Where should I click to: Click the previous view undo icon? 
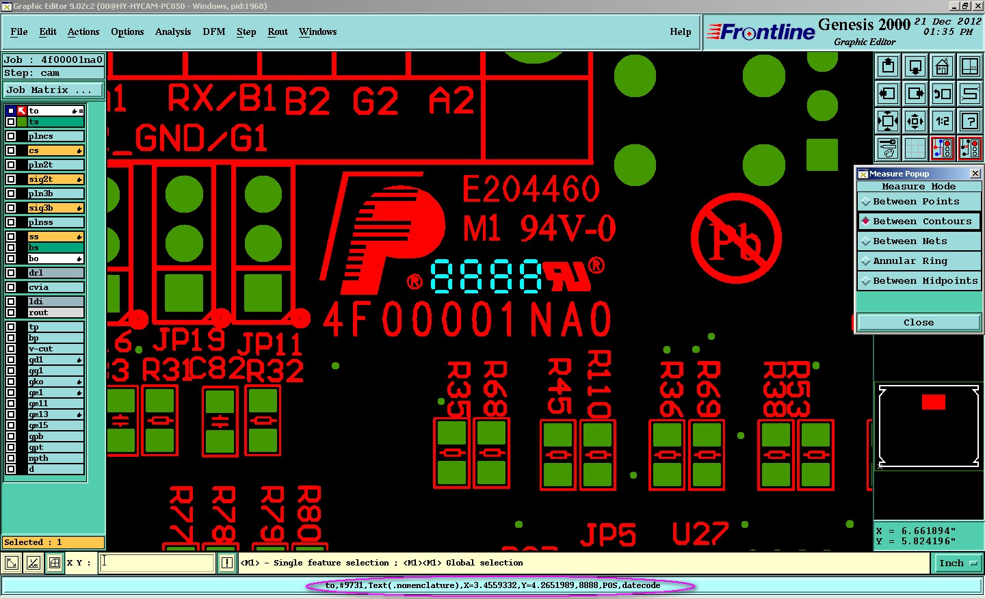click(943, 94)
